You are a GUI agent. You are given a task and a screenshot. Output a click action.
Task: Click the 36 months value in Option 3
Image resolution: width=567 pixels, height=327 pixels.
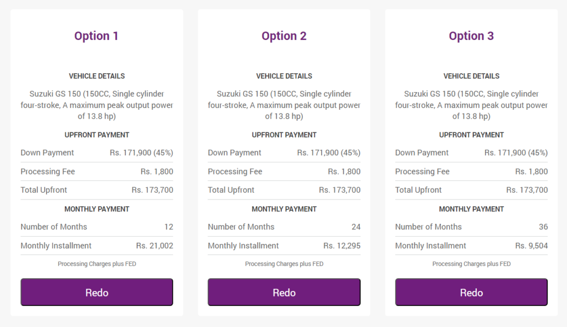click(543, 227)
